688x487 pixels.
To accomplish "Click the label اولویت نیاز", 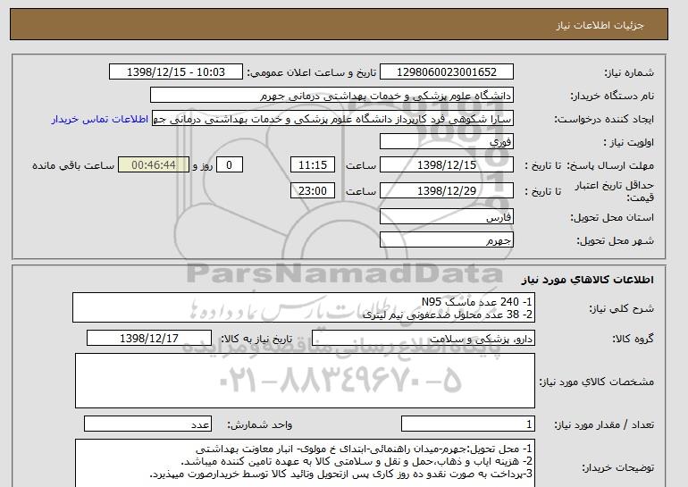I will [x=629, y=142].
